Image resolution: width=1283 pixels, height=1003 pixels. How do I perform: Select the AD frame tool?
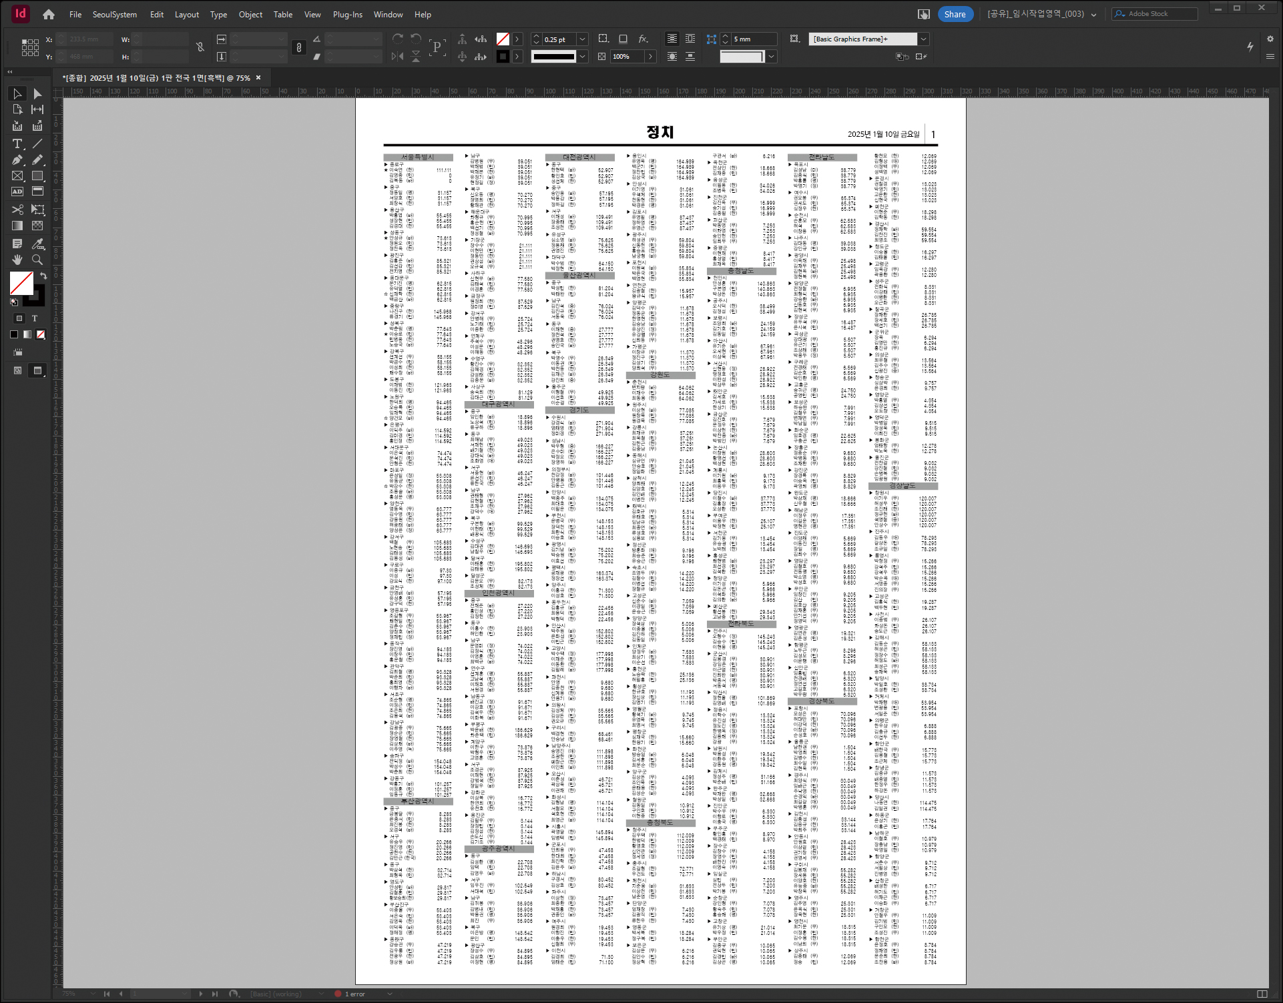coord(17,192)
